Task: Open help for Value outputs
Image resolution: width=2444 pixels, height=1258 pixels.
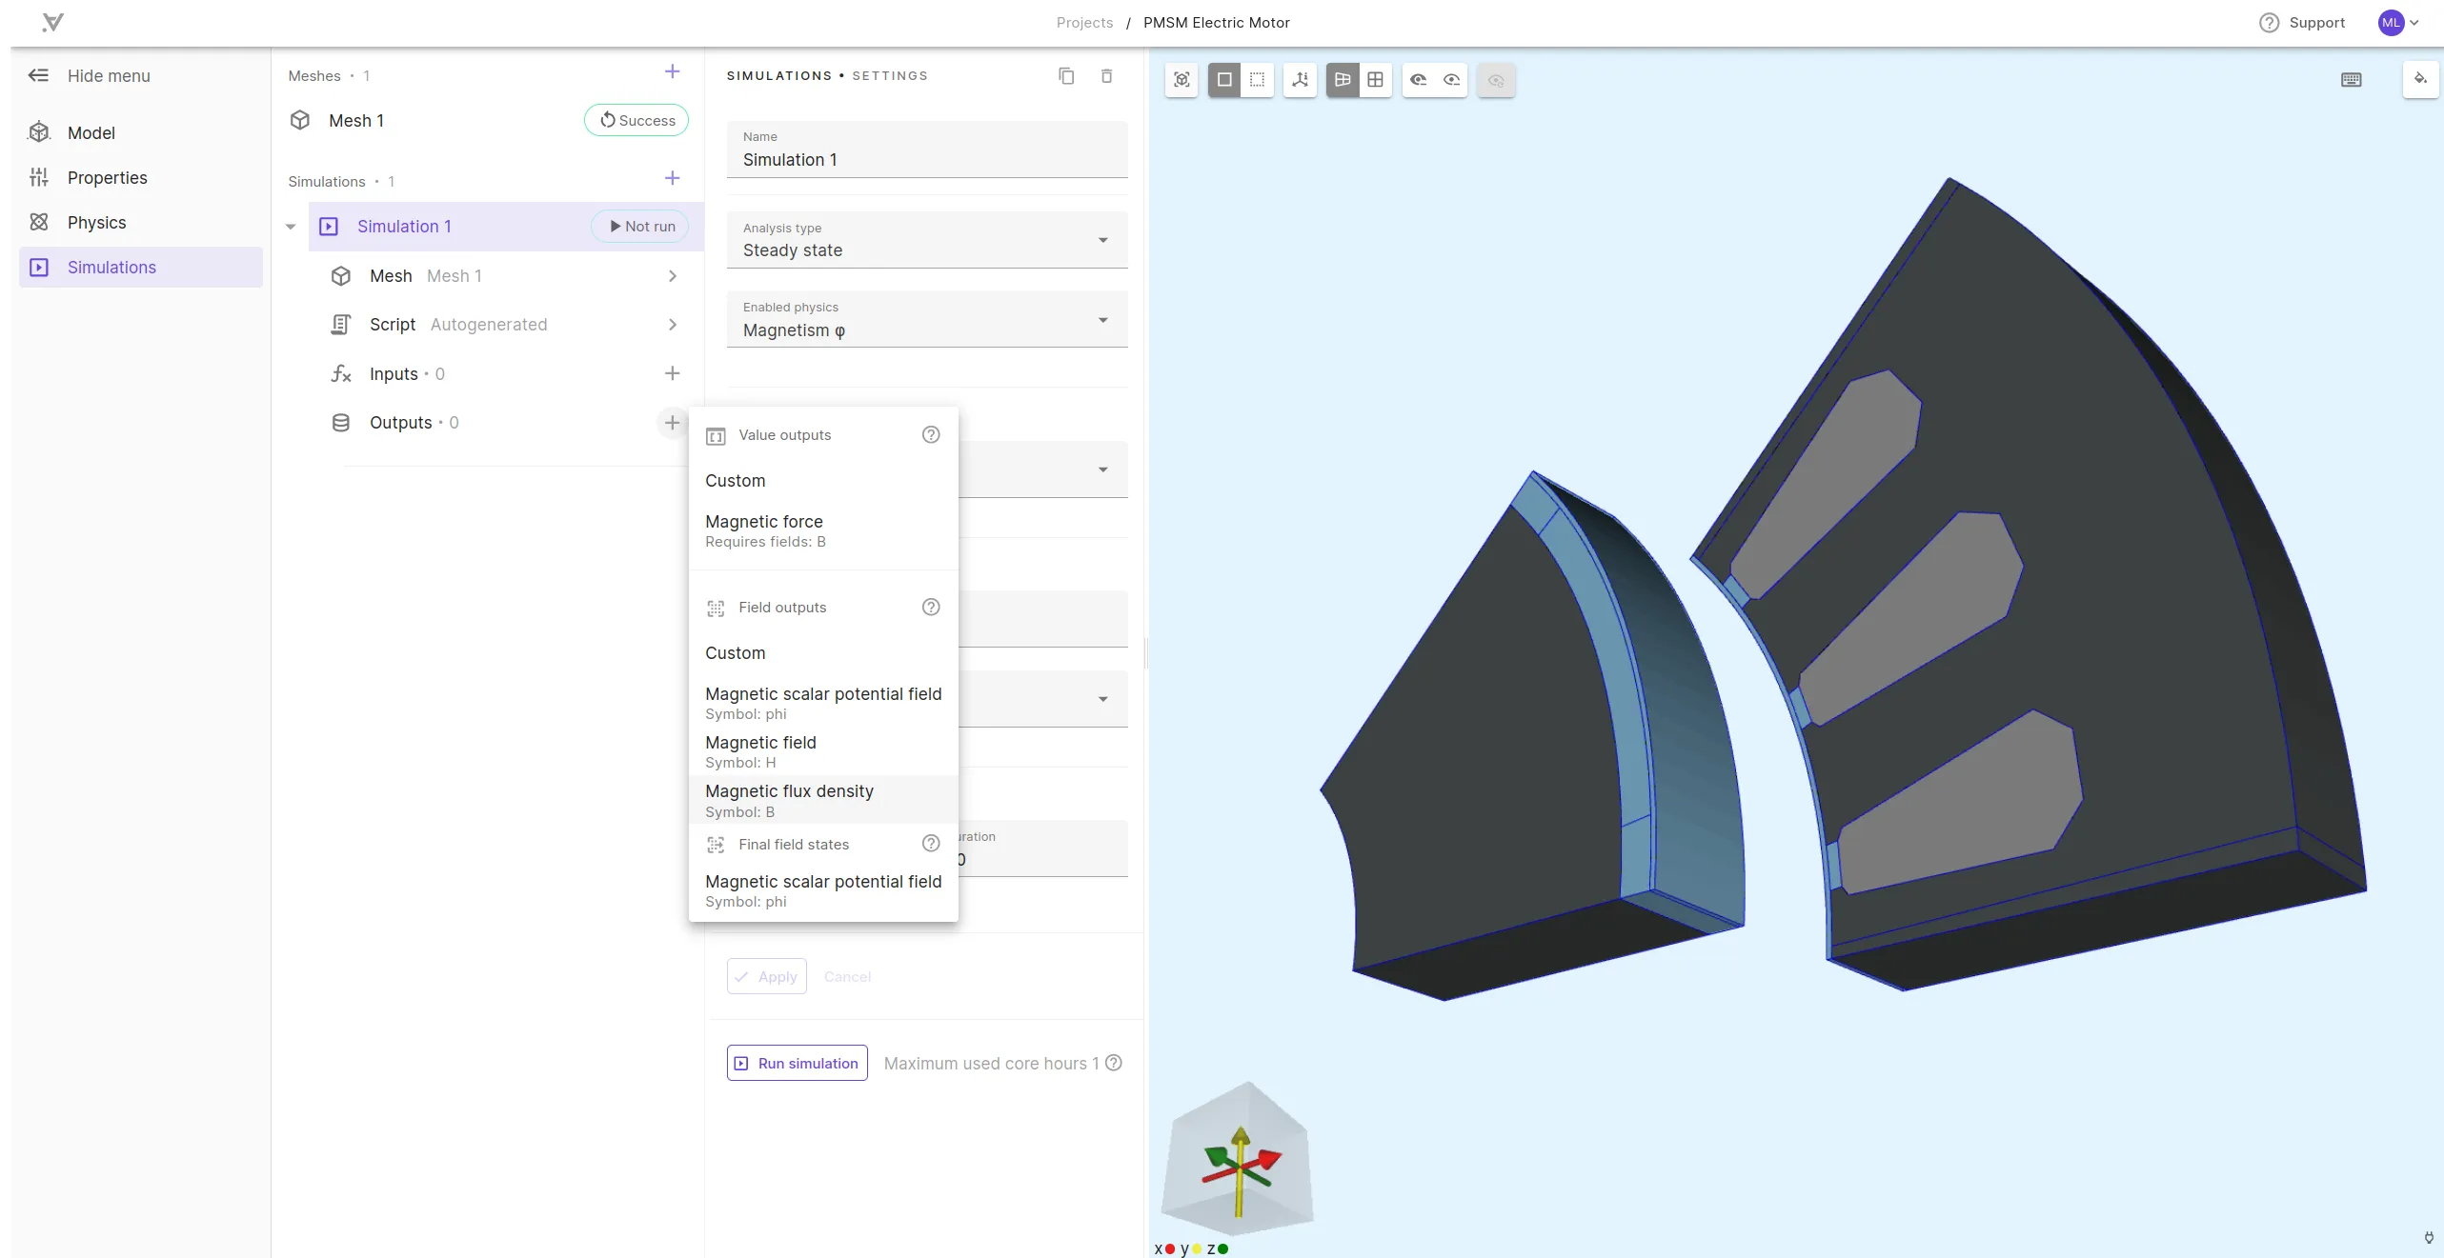Action: click(931, 434)
